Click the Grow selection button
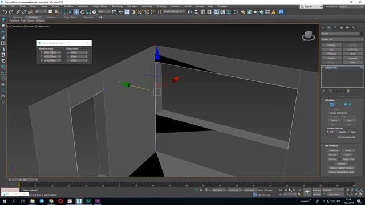 pos(349,121)
